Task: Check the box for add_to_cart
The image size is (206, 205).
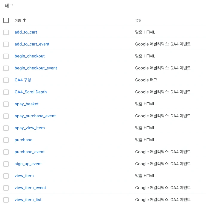Action: [x=6, y=32]
